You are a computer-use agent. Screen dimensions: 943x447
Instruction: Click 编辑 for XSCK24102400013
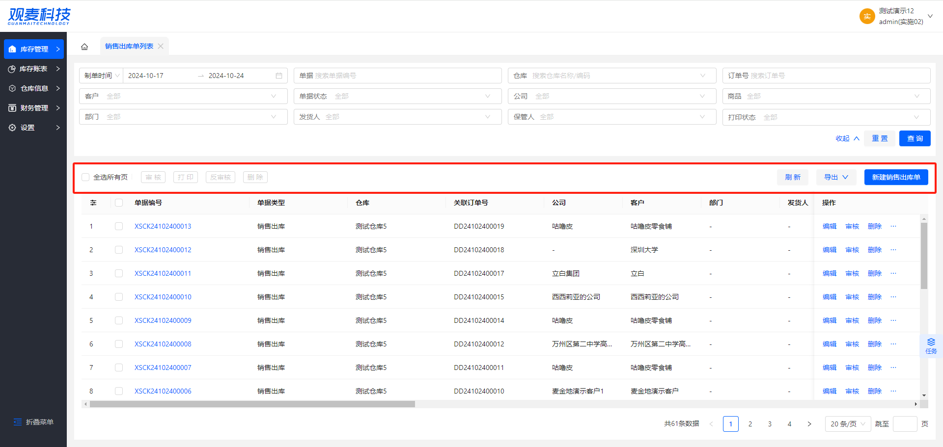(x=830, y=226)
